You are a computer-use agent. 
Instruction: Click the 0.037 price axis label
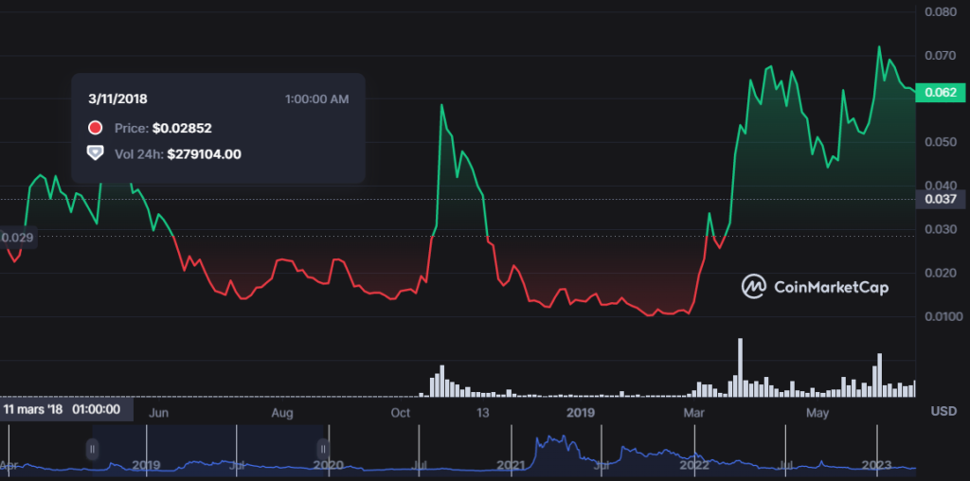coord(941,199)
